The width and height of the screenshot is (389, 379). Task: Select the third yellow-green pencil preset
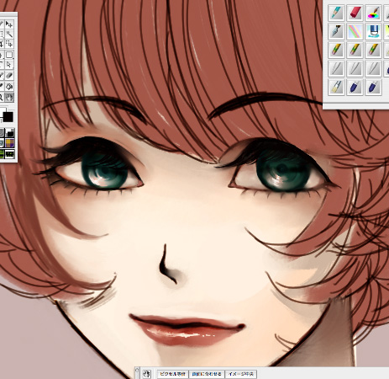coord(374,50)
